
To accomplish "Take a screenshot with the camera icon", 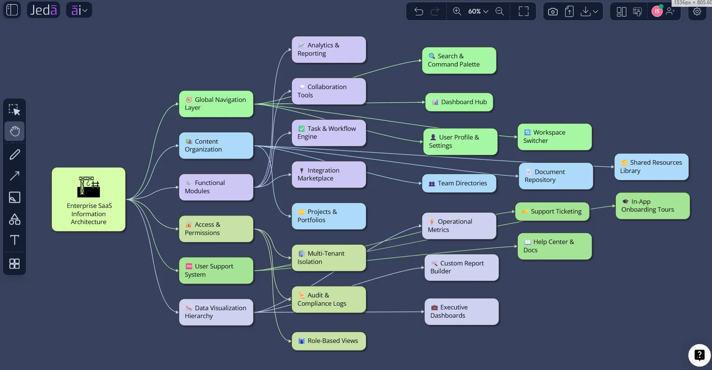I will 553,12.
